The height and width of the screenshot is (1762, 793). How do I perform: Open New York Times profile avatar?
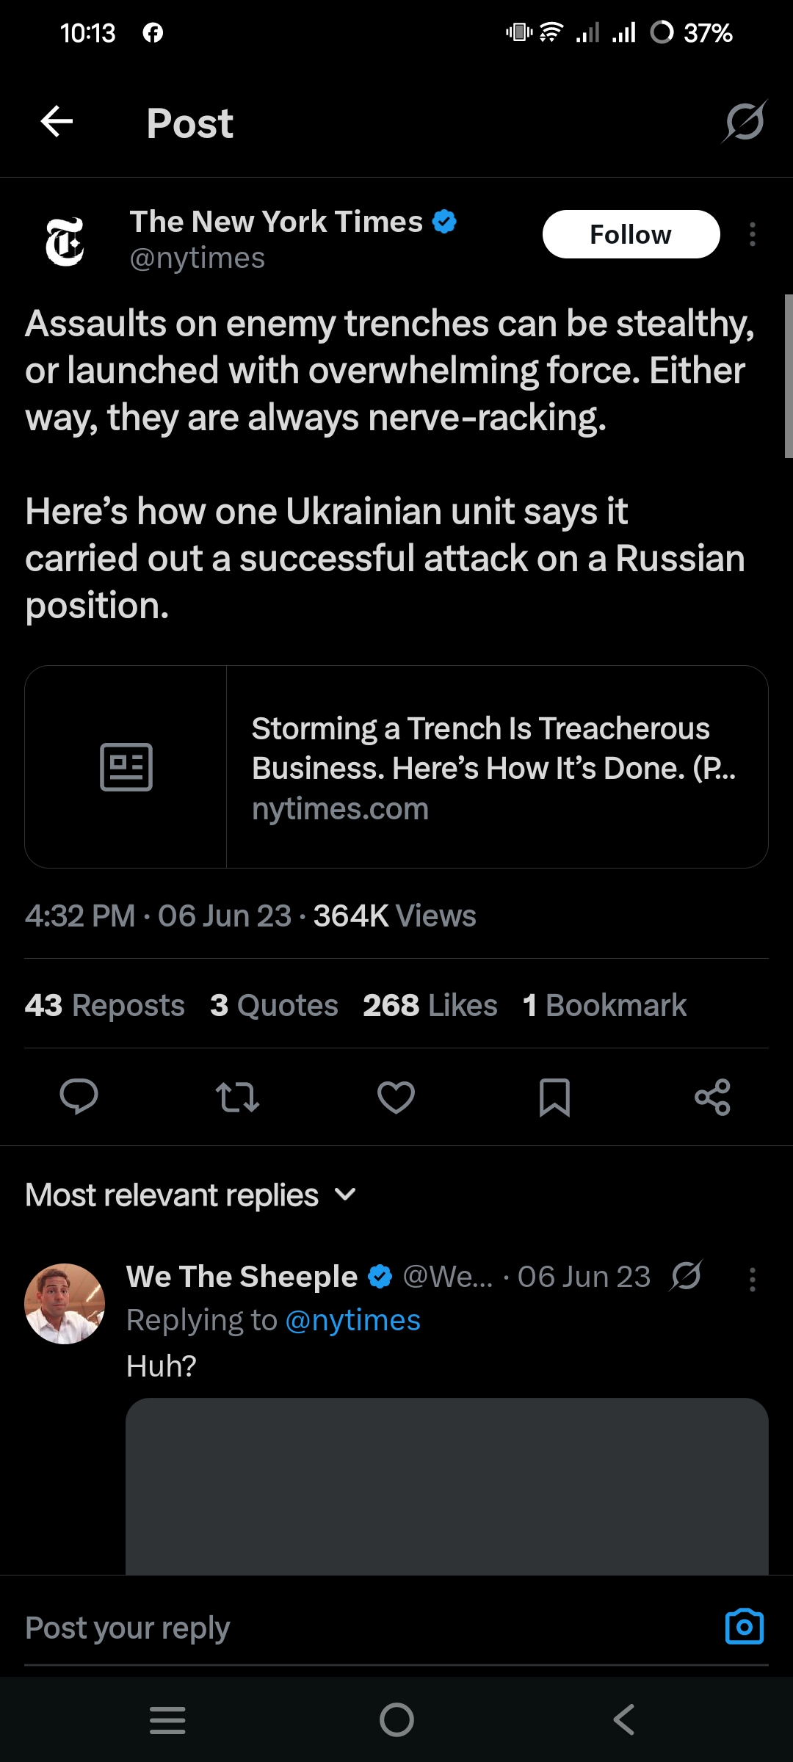tap(65, 241)
